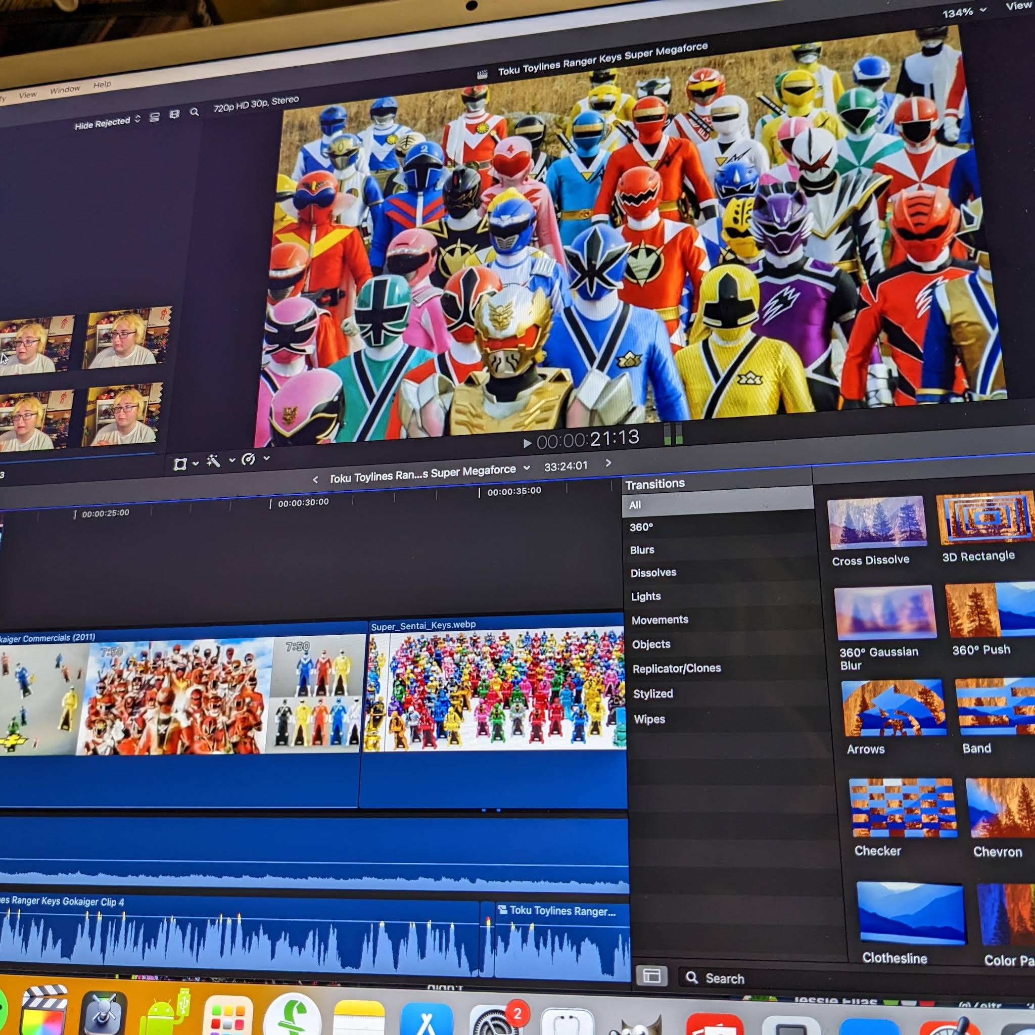Toggle browser filmstrip/list view mode
The width and height of the screenshot is (1035, 1035).
click(154, 117)
